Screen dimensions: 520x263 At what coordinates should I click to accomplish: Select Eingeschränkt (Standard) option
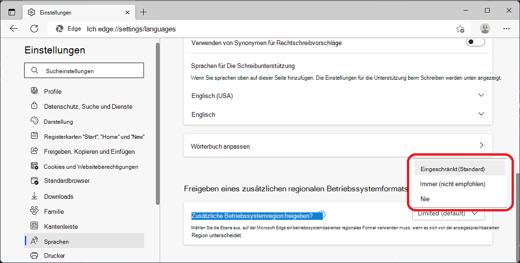(x=459, y=169)
